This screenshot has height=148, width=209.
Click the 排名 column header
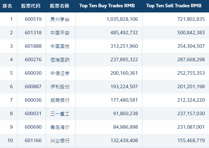[x=7, y=6]
